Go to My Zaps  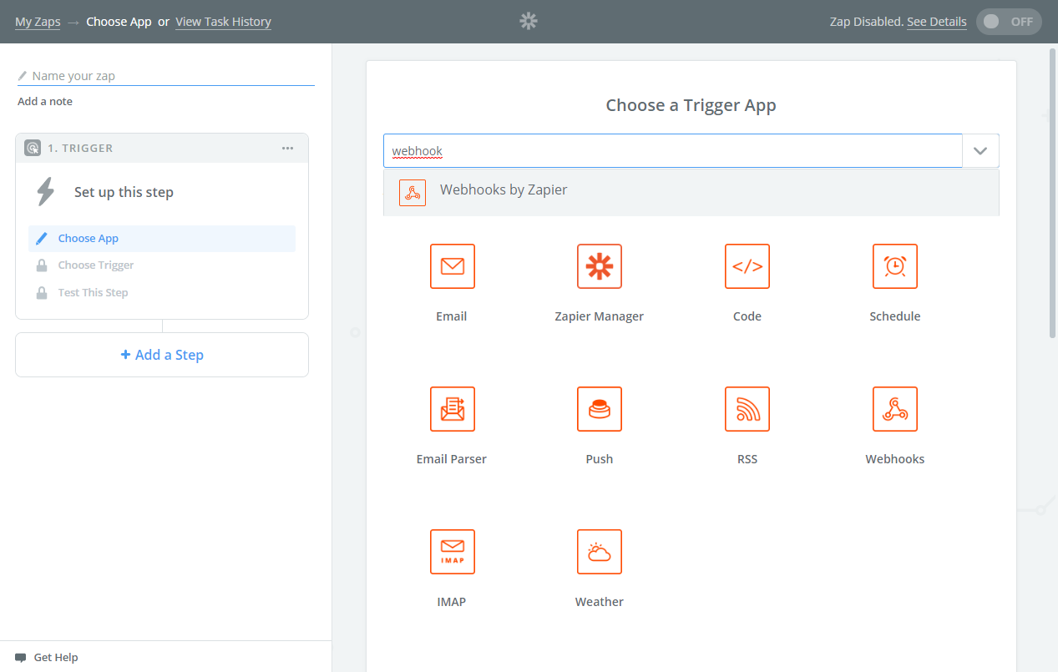[38, 22]
